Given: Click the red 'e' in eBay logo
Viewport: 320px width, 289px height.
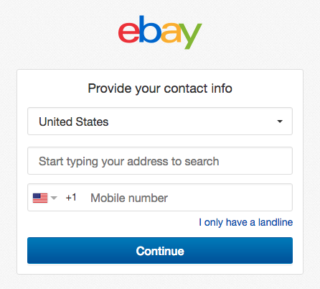Looking at the screenshot, I should pos(129,32).
